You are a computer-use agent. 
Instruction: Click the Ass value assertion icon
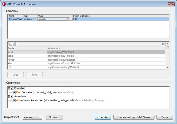pyautogui.click(x=20, y=100)
